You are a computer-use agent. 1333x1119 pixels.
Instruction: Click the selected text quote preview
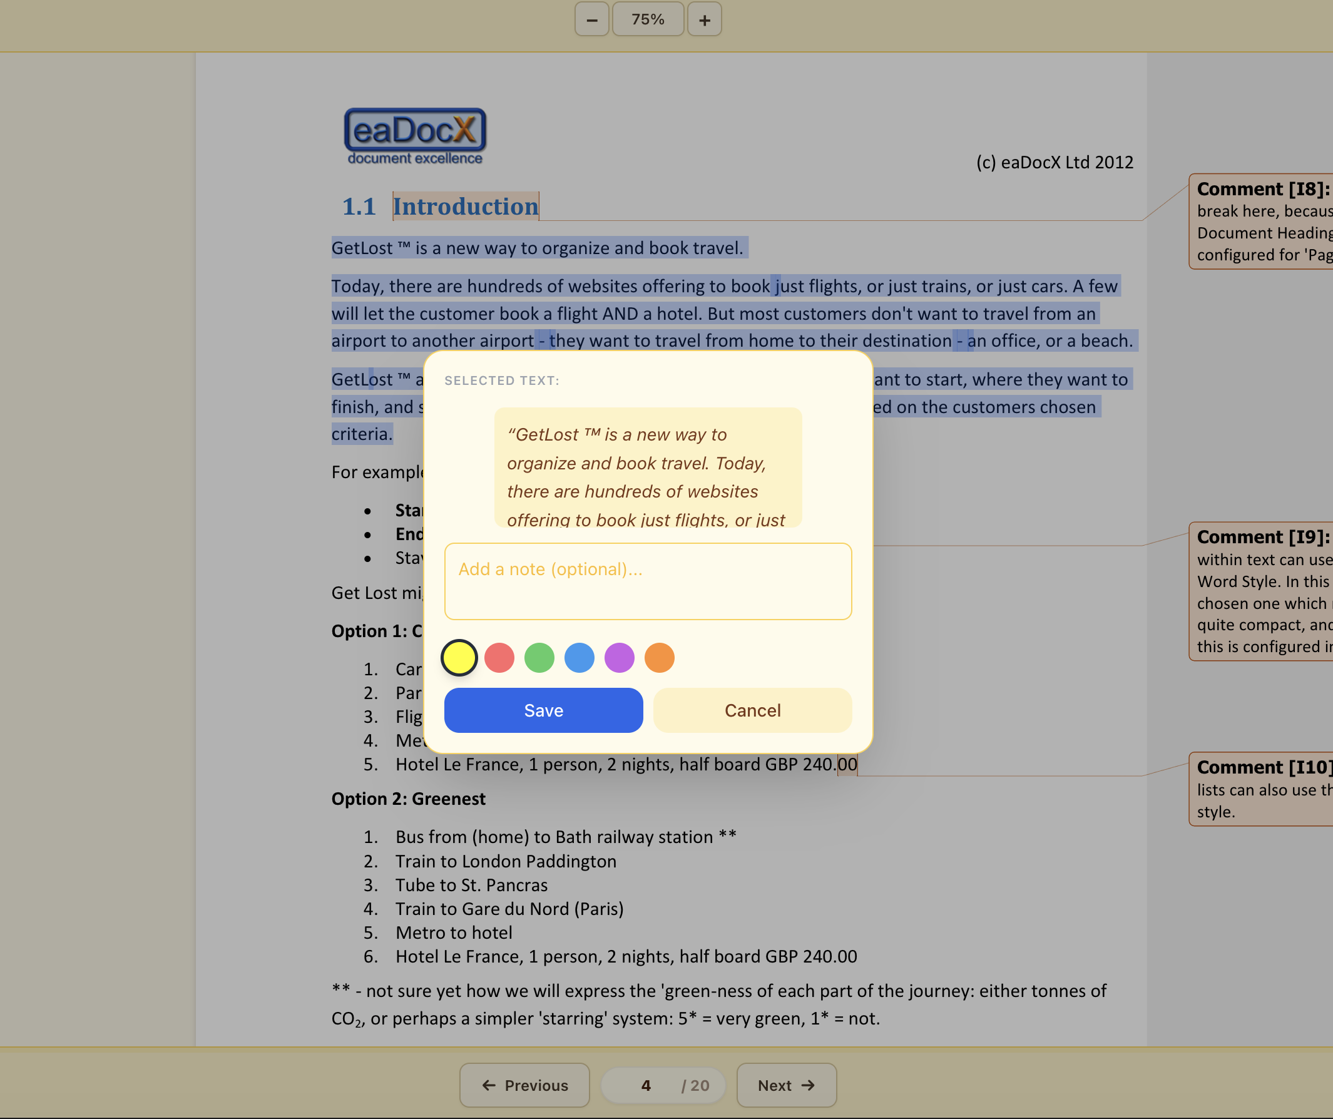[648, 468]
